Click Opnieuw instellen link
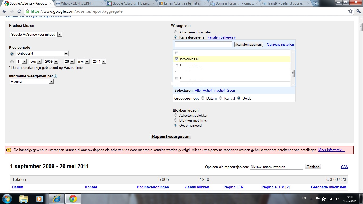 (x=280, y=44)
